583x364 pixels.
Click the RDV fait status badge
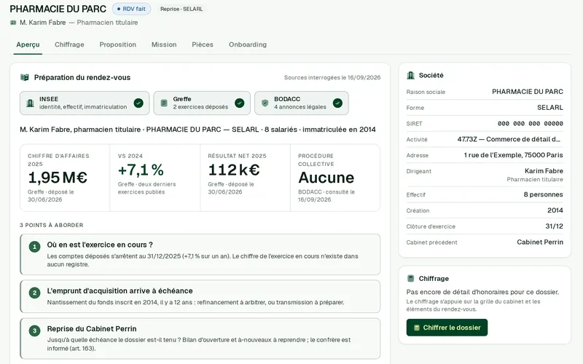tap(131, 9)
